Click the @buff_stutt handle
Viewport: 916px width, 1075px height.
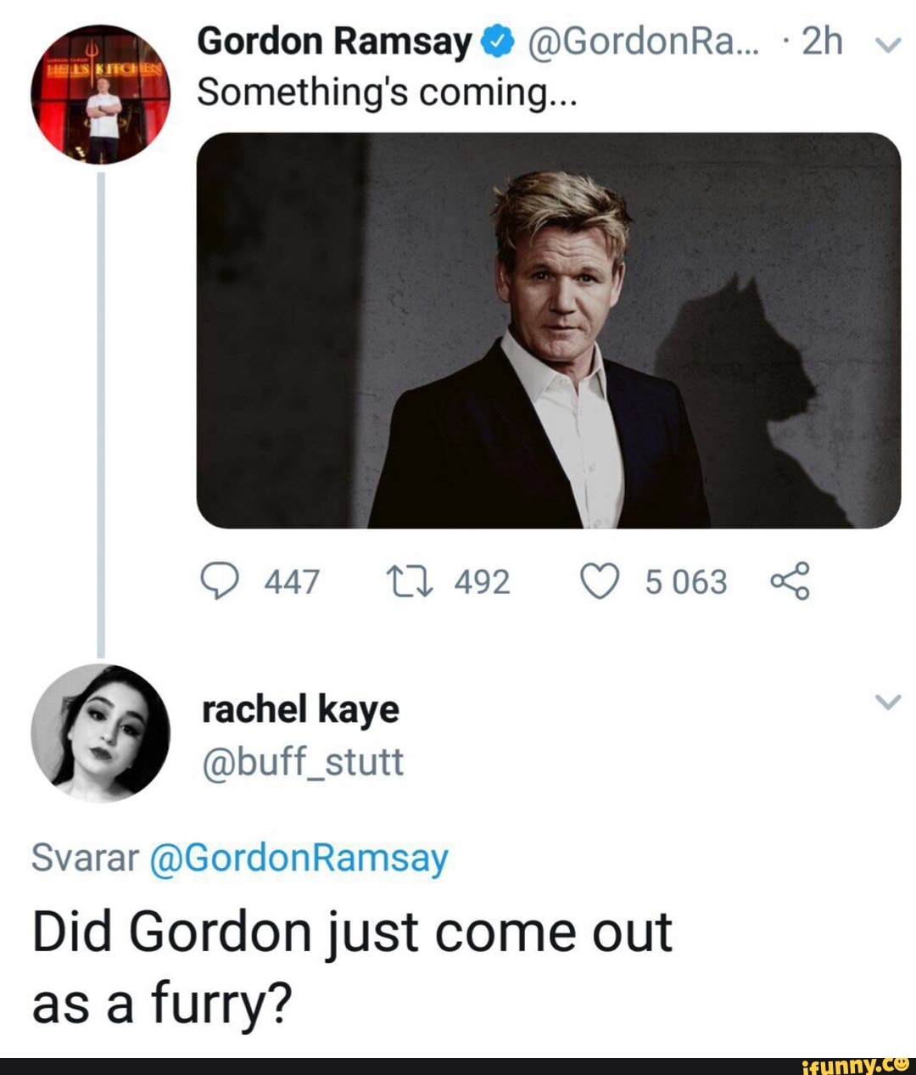coord(304,761)
